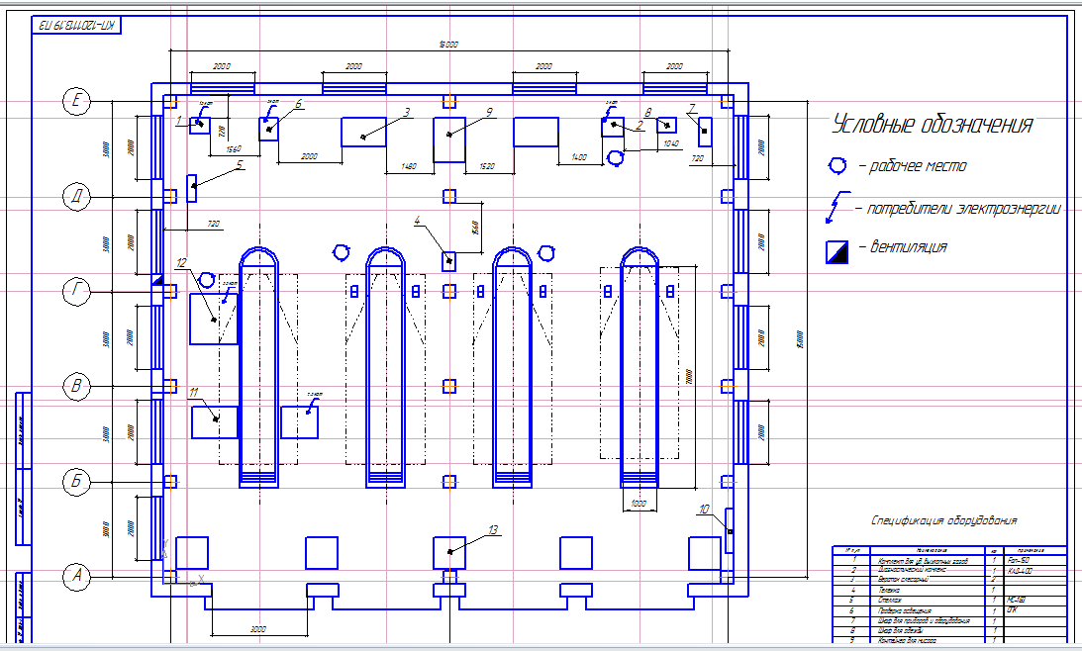This screenshot has height=651, width=1082.
Task: Click position callout number 6
Action: click(x=299, y=104)
